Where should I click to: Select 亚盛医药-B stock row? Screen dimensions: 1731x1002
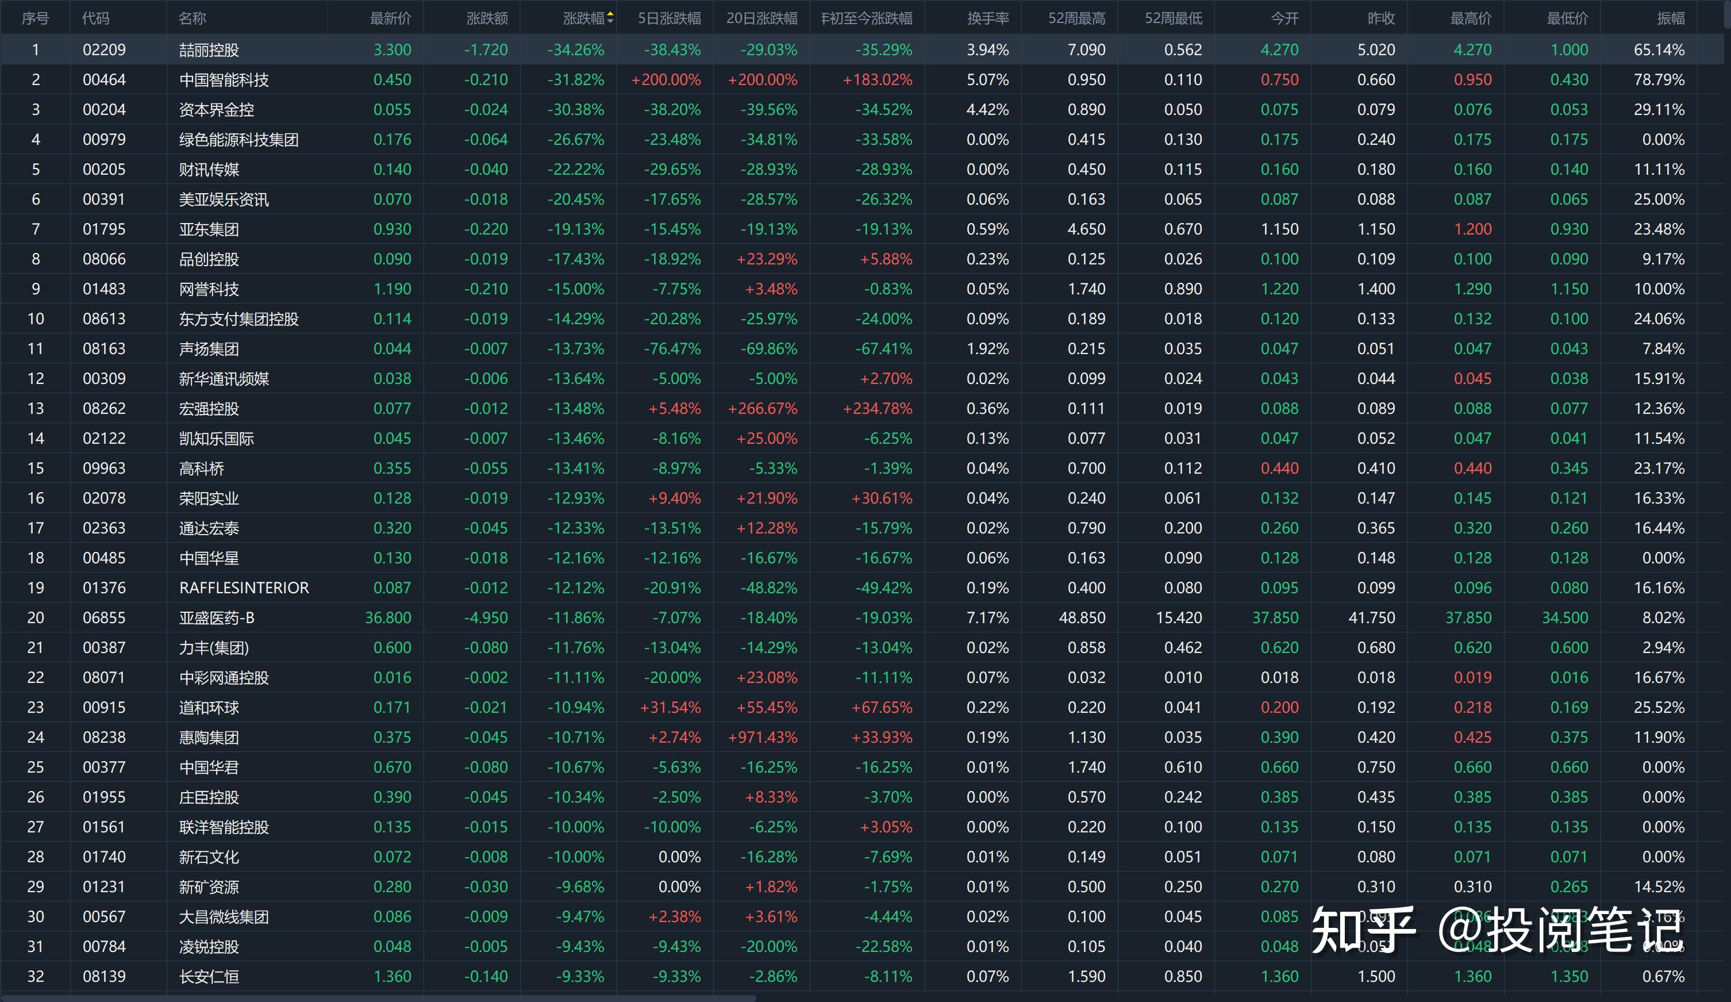(x=862, y=618)
